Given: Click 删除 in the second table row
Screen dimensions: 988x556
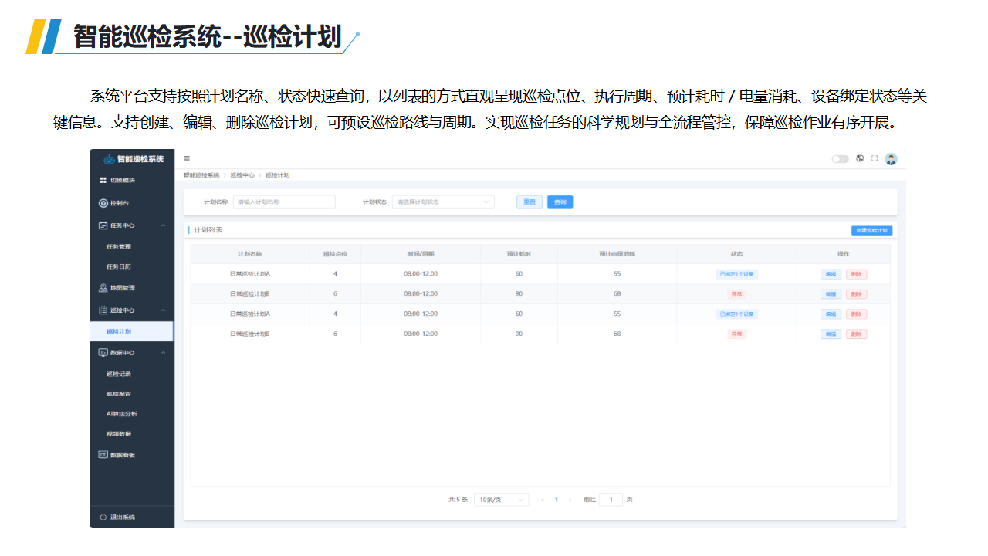Looking at the screenshot, I should [x=856, y=294].
